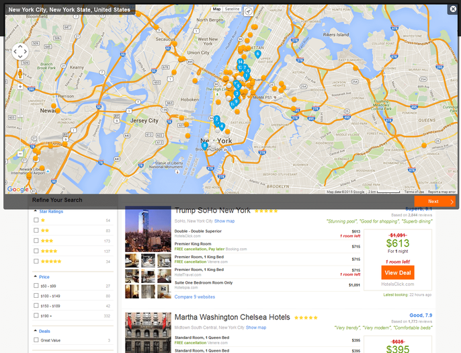Pan the map down with the arrow control
This screenshot has height=353, width=461.
[x=20, y=56]
